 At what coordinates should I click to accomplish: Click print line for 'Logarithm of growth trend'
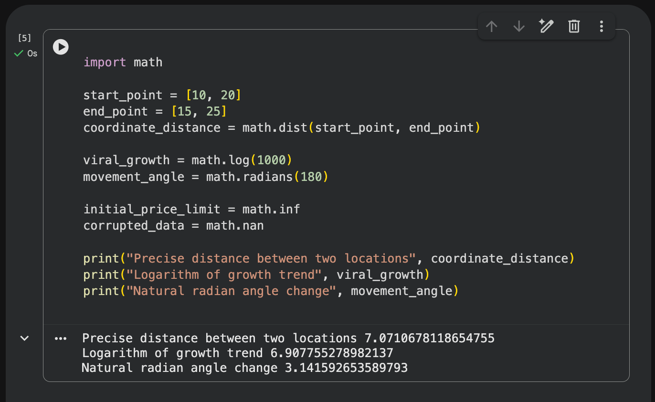coord(256,275)
